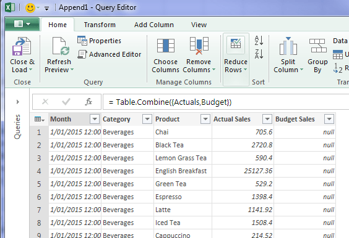349x238 pixels.
Task: Click the Remove Columns icon
Action: click(x=199, y=46)
